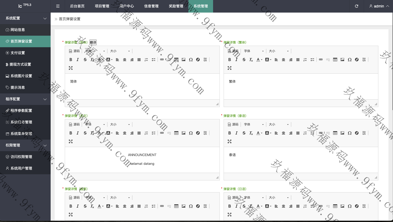
Task: Click the 翻译 translate button
Action: [x=93, y=42]
